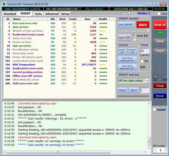Click the Rd indicator box

point(156,77)
